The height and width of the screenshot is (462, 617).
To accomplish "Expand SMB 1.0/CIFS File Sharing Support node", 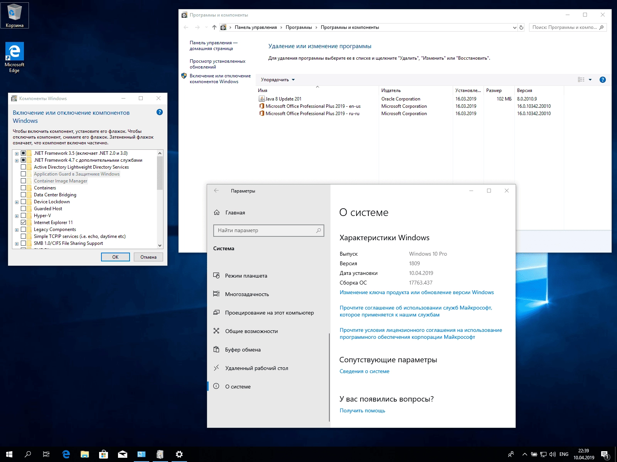I will click(17, 244).
